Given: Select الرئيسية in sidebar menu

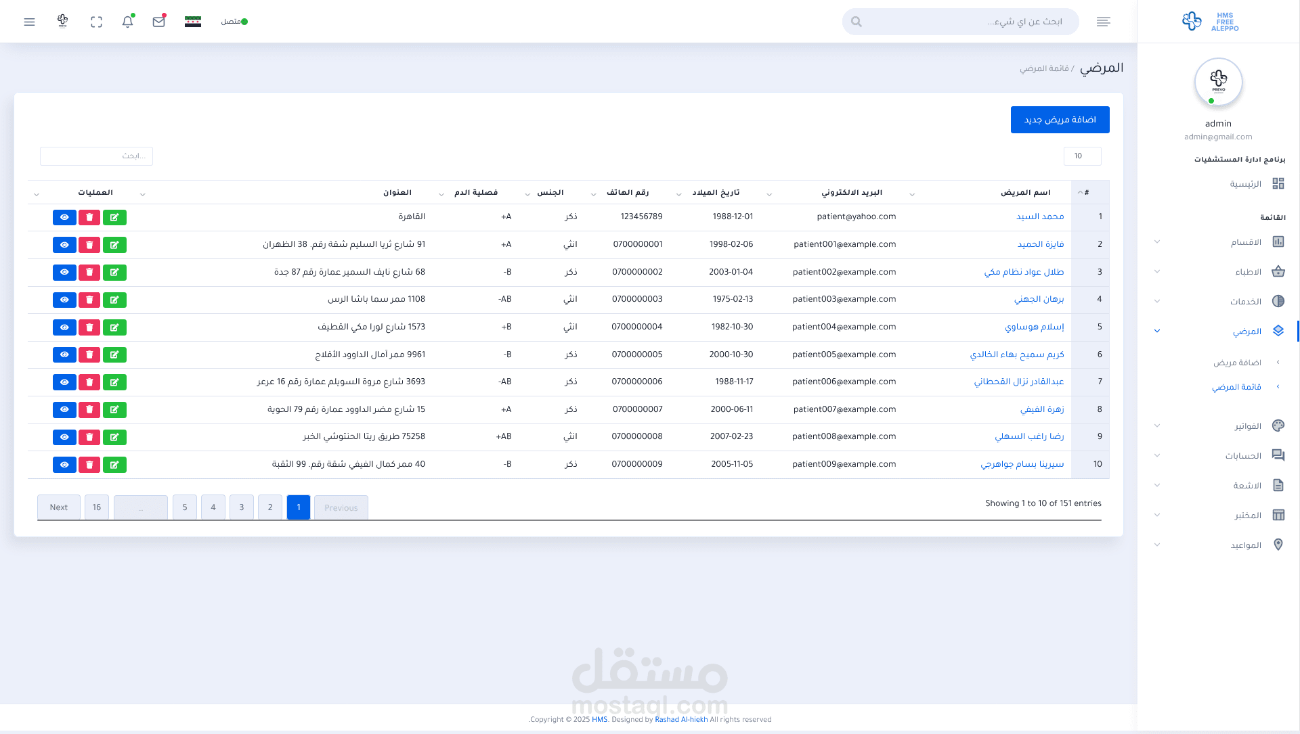Looking at the screenshot, I should (1246, 184).
